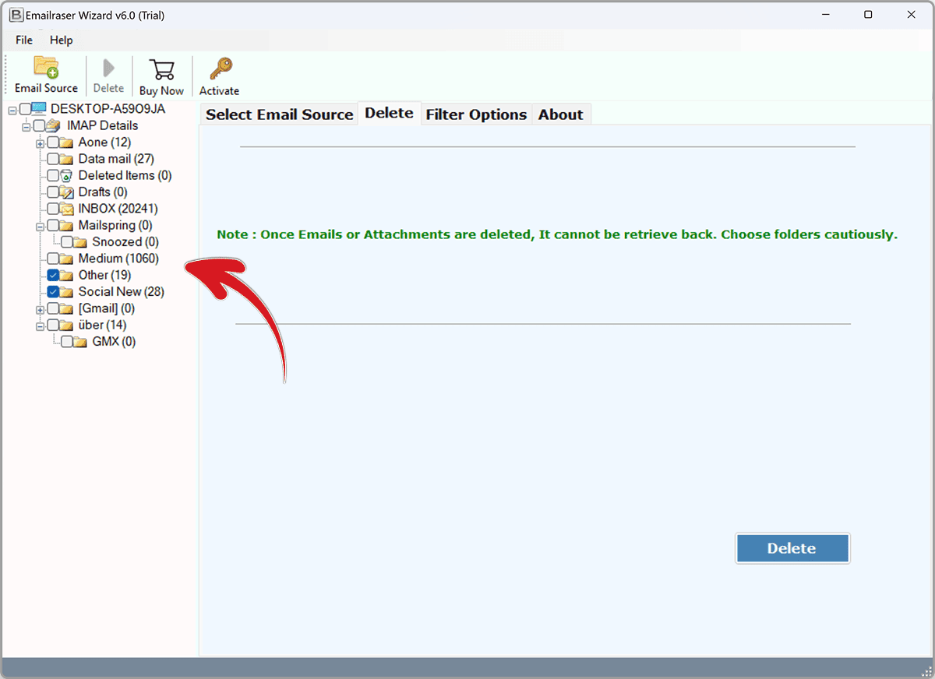
Task: Open the Email Source toolbar icon
Action: (x=46, y=68)
